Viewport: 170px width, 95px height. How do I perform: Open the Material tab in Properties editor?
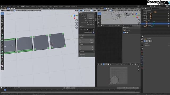pyautogui.click(x=142, y=68)
